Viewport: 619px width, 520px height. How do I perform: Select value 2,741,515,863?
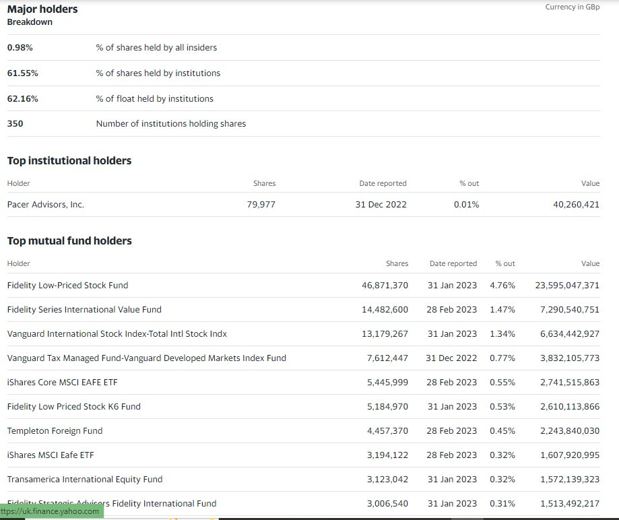(x=570, y=383)
